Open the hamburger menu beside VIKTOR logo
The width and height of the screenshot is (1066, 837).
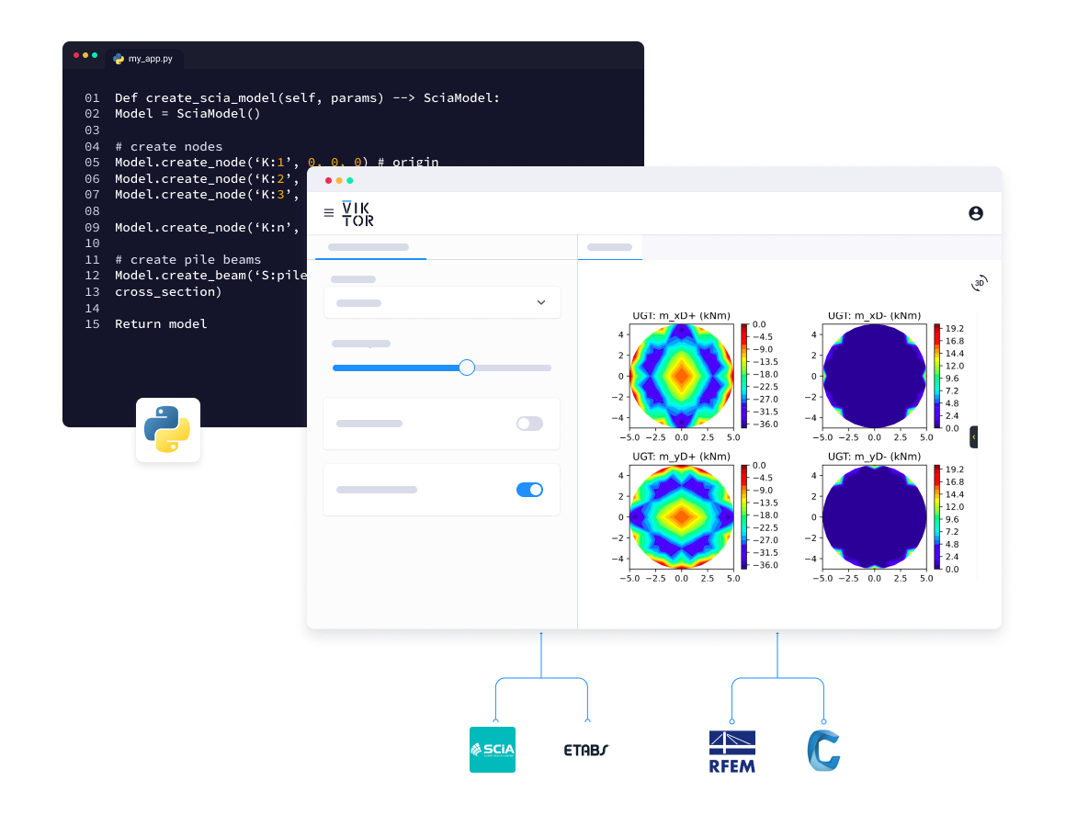tap(329, 213)
